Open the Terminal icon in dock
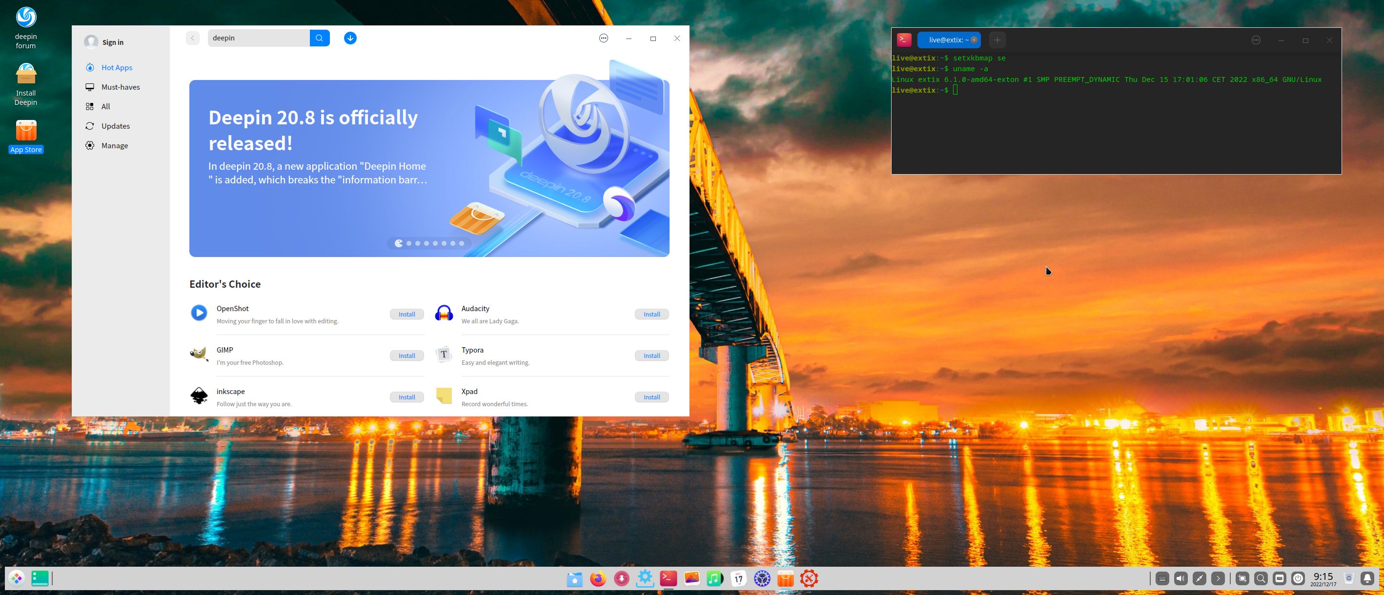 [x=669, y=578]
